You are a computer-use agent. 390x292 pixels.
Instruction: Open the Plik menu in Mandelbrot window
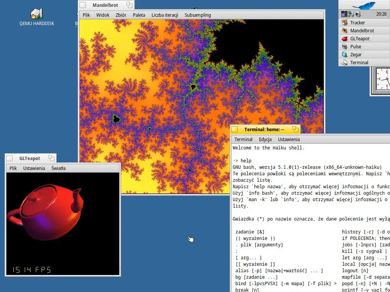pyautogui.click(x=86, y=15)
